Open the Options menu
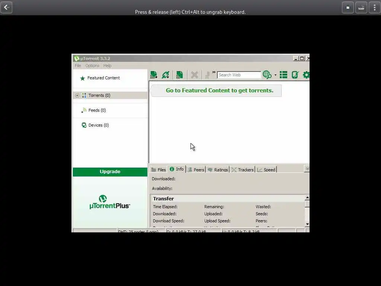381x286 pixels. coord(92,66)
